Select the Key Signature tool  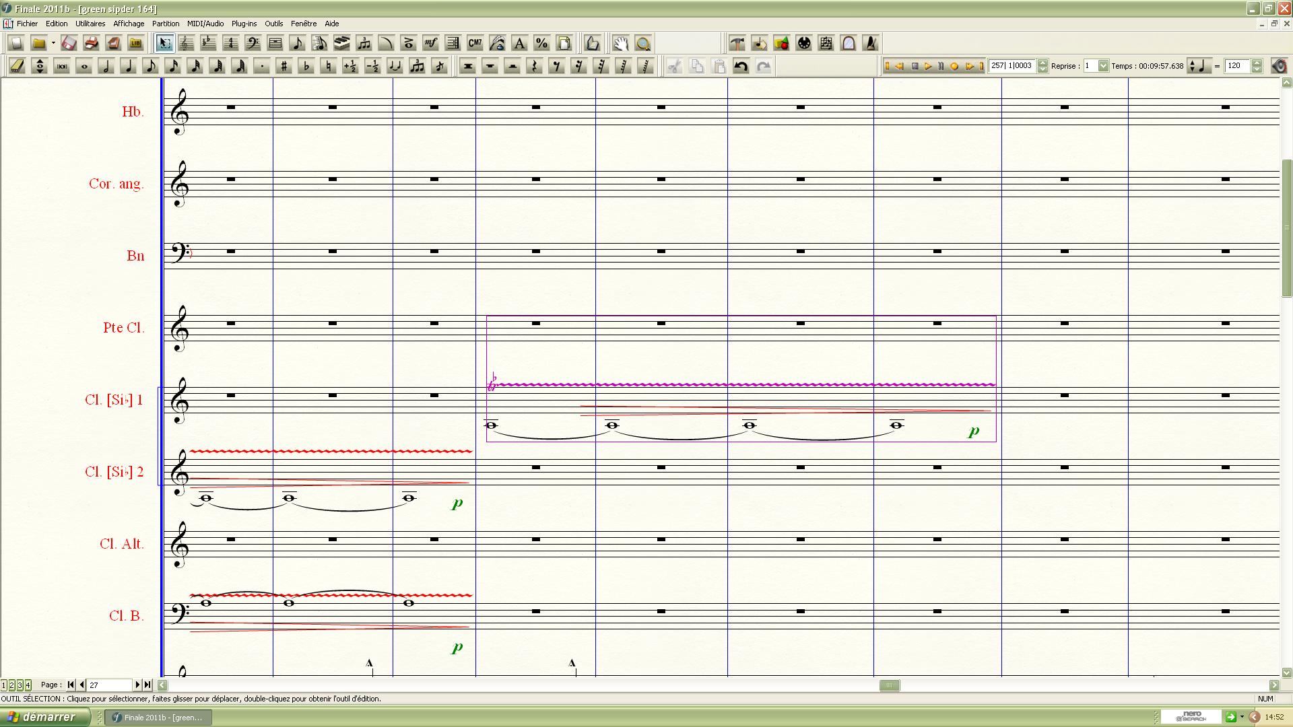point(208,44)
